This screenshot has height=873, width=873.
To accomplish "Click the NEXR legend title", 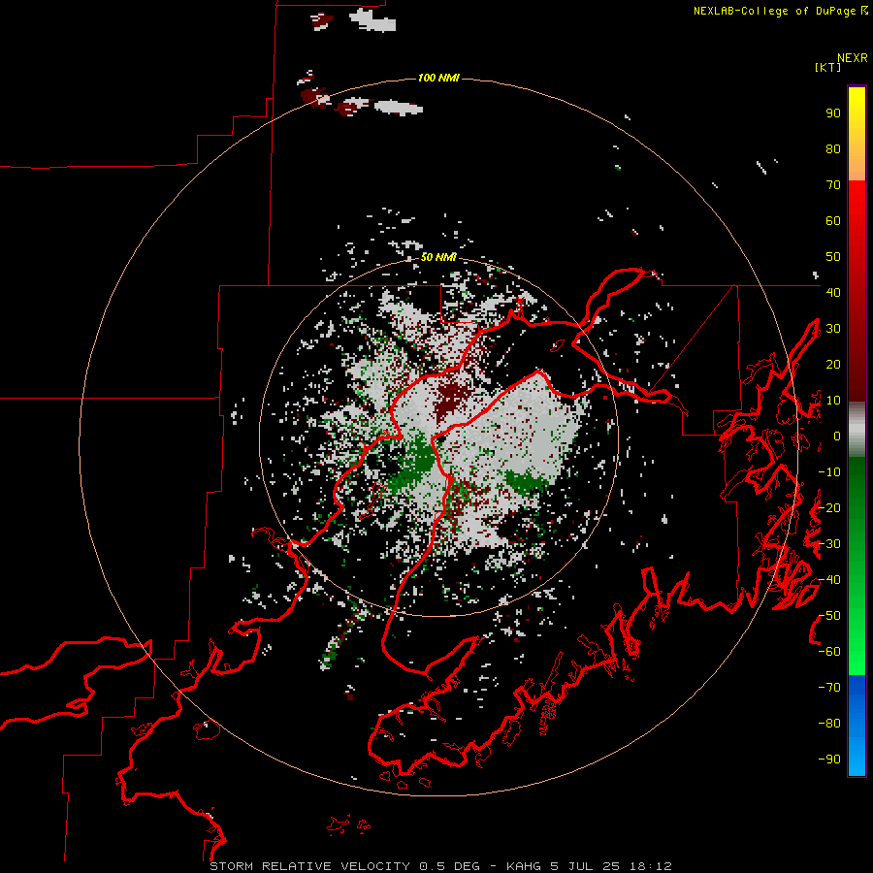I will 853,58.
